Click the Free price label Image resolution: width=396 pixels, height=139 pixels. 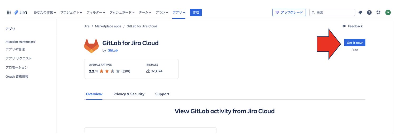click(x=355, y=50)
